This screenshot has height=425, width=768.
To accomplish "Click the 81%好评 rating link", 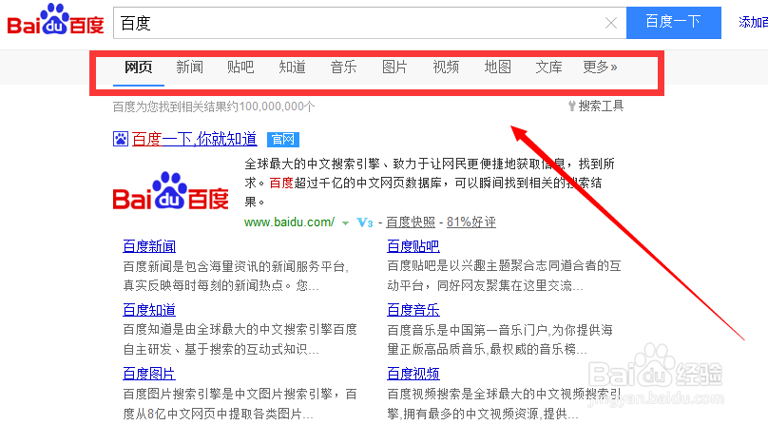I will click(x=471, y=222).
